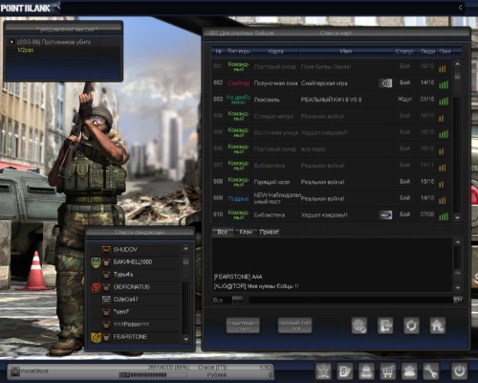Select room 002 Снайперская игра
This screenshot has width=478, height=383.
pos(332,83)
